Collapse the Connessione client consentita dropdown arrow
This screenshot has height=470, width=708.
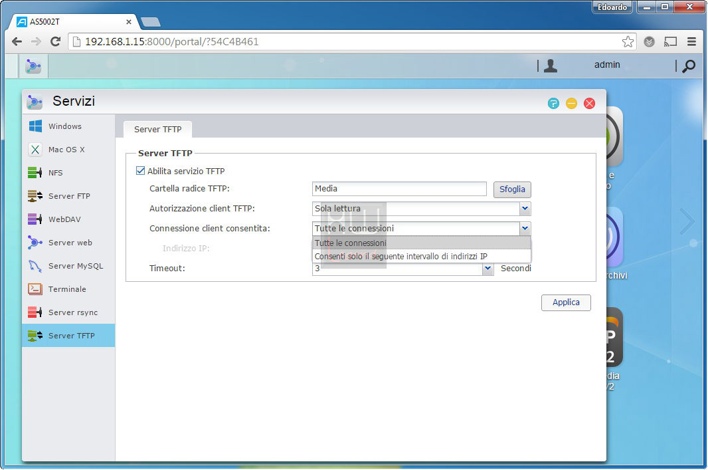[525, 228]
